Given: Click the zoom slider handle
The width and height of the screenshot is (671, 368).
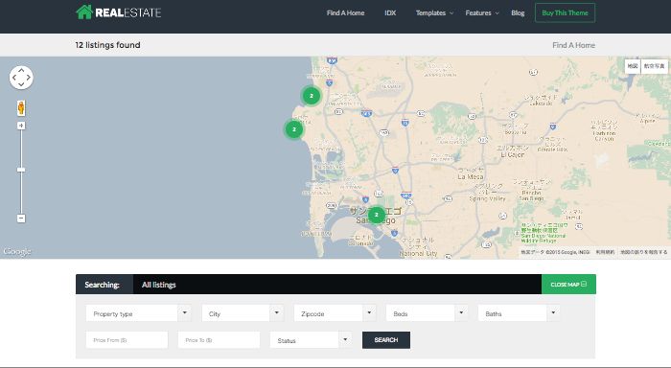Looking at the screenshot, I should (21, 170).
